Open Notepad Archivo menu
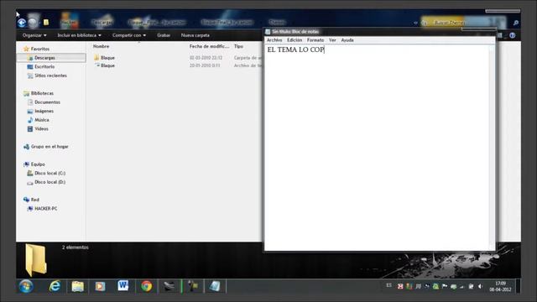The height and width of the screenshot is (302, 537). tap(274, 40)
